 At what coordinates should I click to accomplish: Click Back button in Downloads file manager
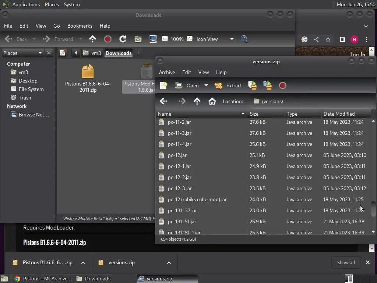click(16, 39)
